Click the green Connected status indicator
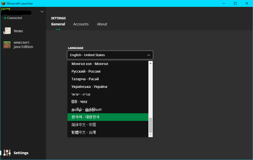 tap(5, 18)
